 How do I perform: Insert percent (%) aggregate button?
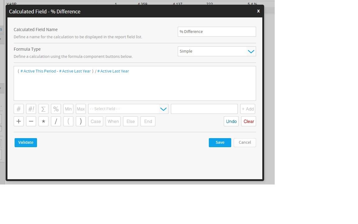[56, 109]
